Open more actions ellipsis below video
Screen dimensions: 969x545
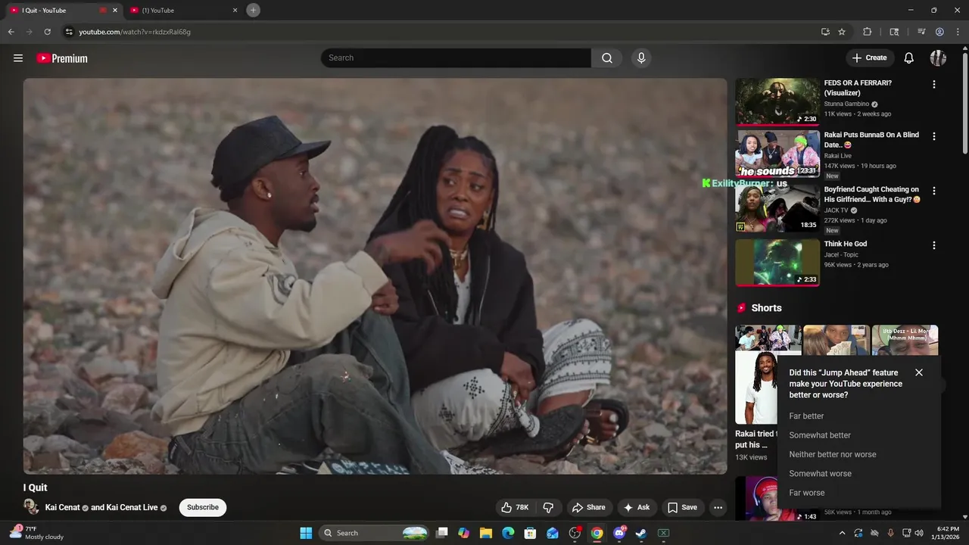(x=718, y=507)
